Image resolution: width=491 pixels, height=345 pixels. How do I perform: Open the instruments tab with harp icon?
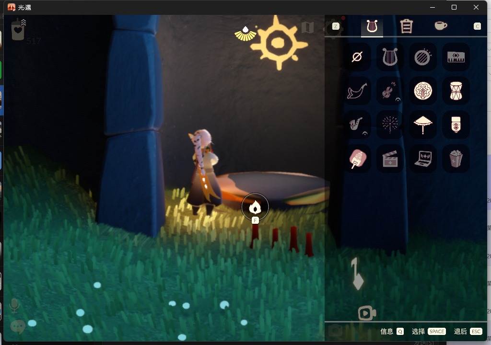372,26
